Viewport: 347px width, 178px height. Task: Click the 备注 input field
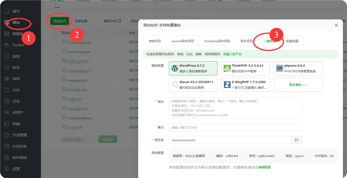coord(235,127)
